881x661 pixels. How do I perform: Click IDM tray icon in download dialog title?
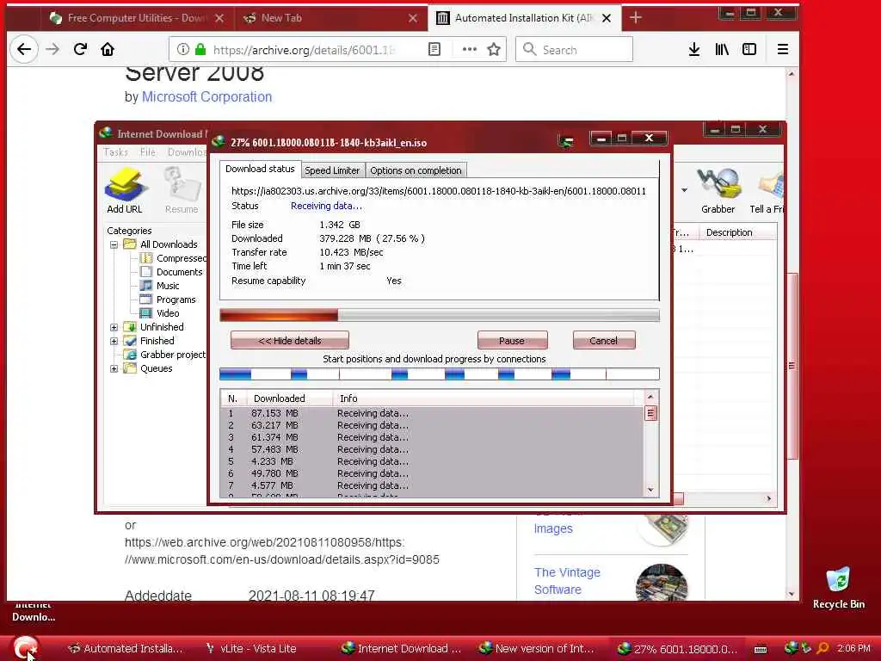click(x=566, y=141)
